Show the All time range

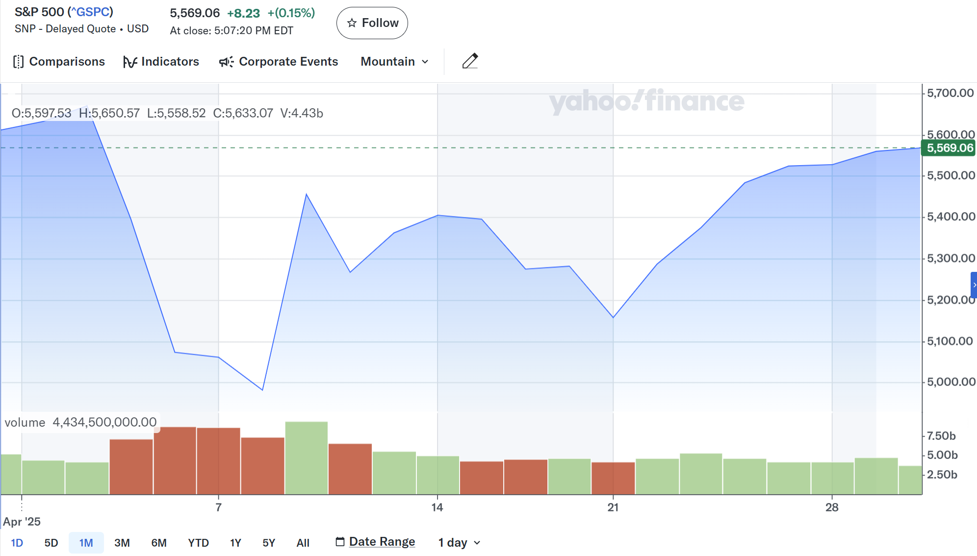[303, 543]
